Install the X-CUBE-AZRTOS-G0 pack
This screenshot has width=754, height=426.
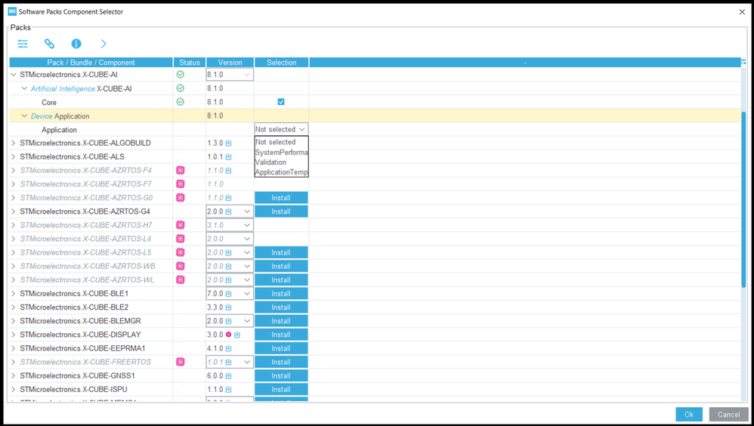coord(281,198)
